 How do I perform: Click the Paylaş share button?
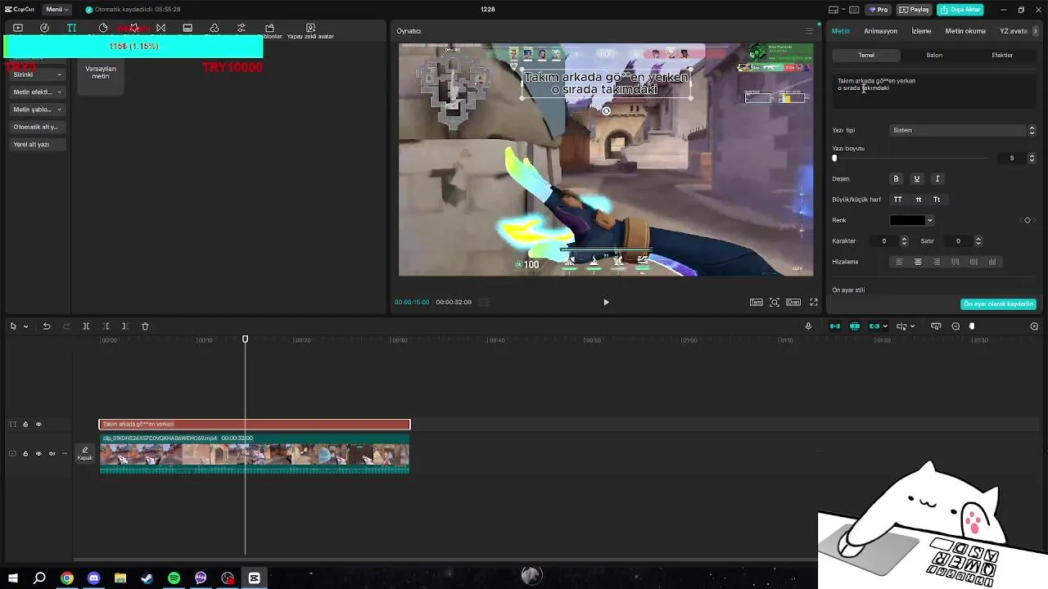pyautogui.click(x=915, y=10)
